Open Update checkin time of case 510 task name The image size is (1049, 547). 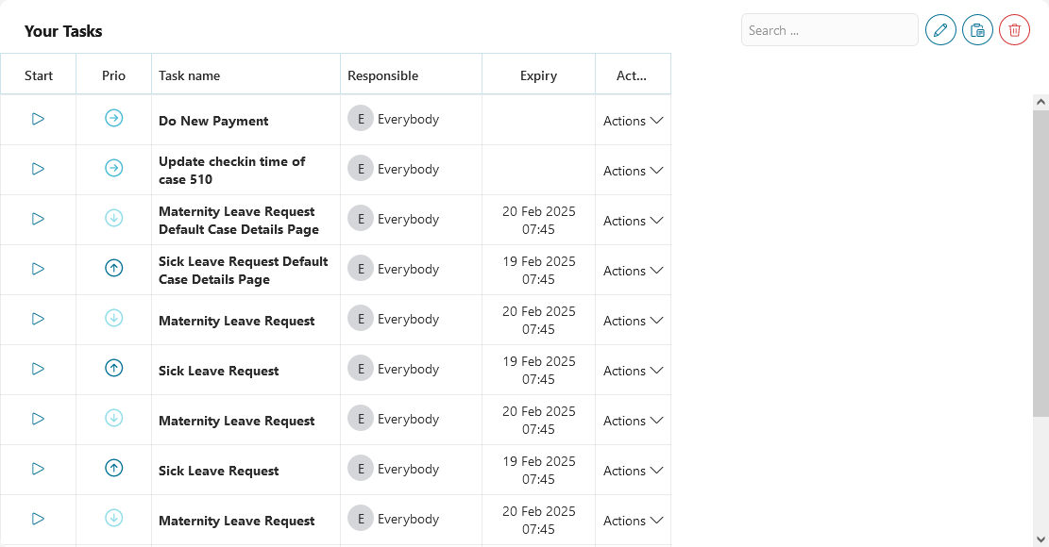pos(232,171)
